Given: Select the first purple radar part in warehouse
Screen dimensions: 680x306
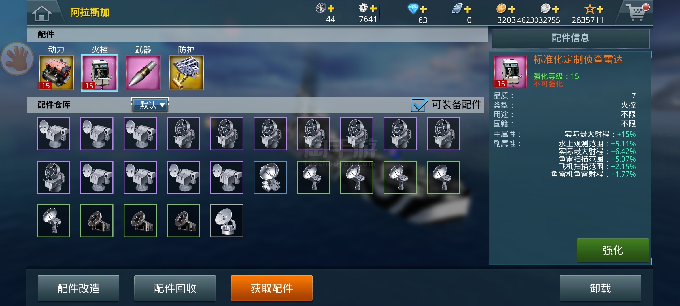Looking at the screenshot, I should click(53, 134).
